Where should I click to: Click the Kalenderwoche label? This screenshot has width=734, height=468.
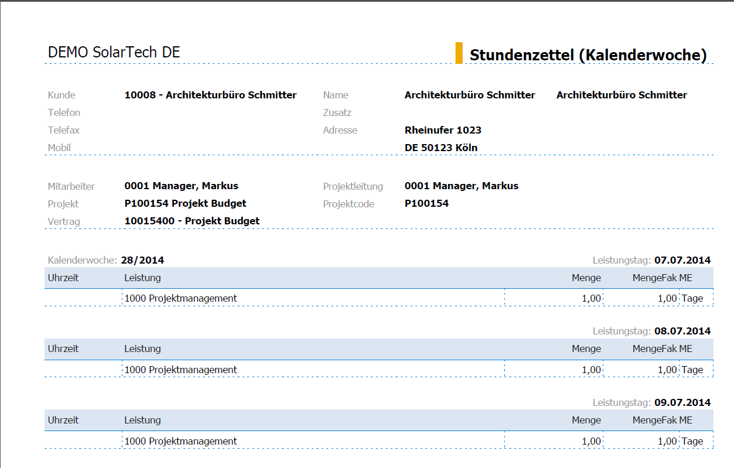(83, 260)
